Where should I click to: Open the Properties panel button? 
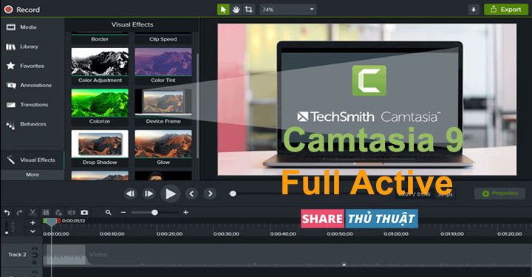tap(499, 194)
